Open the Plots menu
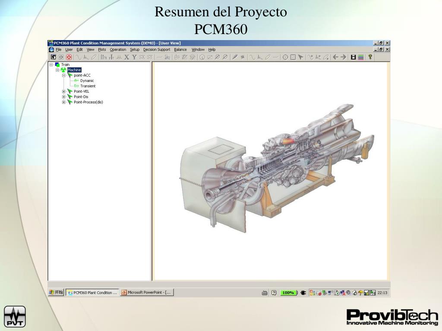 click(102, 50)
